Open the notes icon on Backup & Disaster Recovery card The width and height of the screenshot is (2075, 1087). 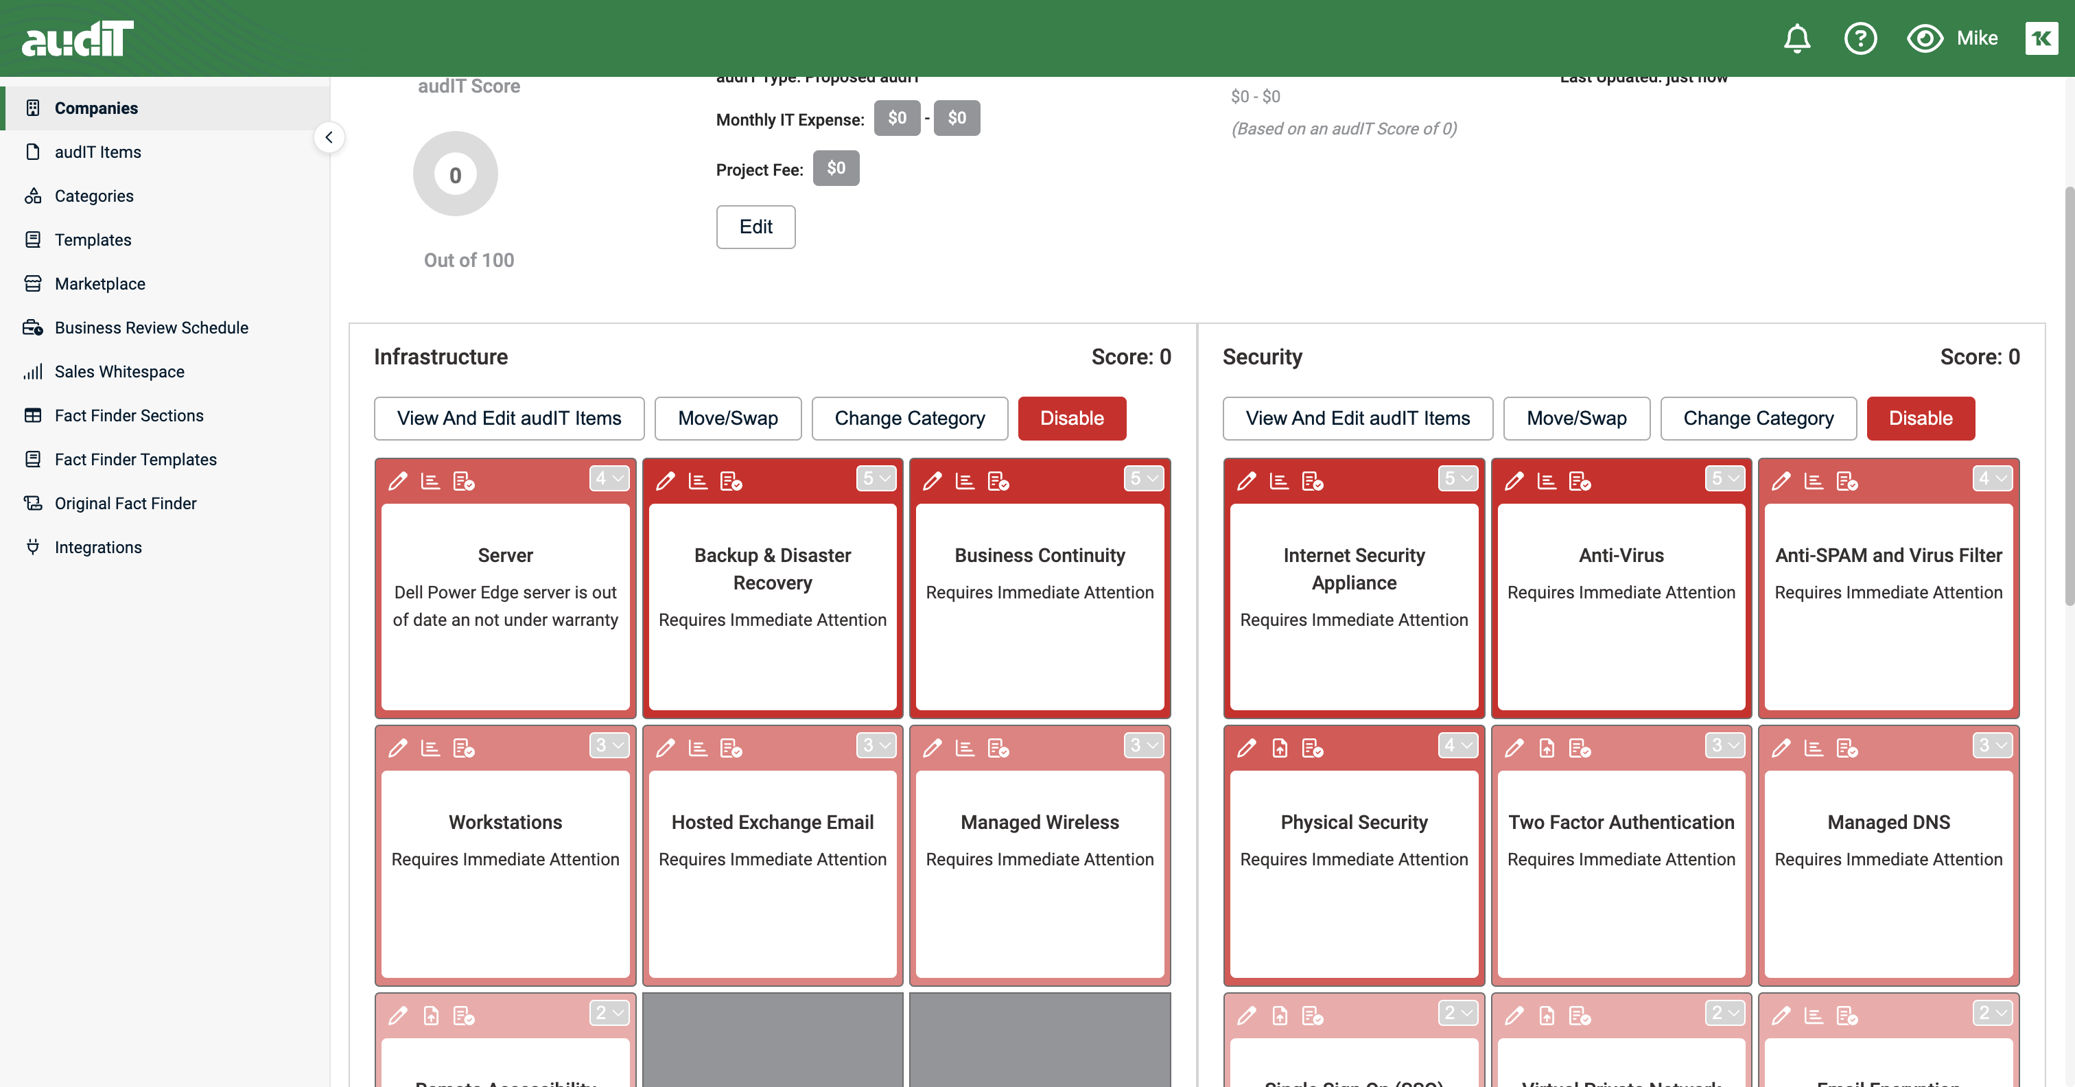click(x=698, y=481)
